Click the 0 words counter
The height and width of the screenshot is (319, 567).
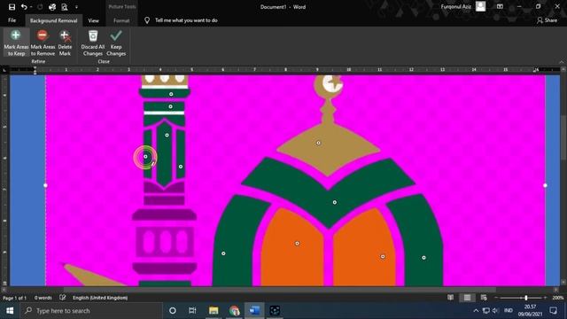click(x=43, y=298)
